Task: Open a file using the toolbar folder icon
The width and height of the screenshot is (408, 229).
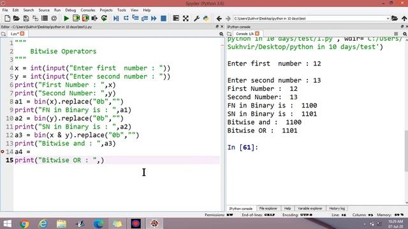Action: click(x=17, y=18)
